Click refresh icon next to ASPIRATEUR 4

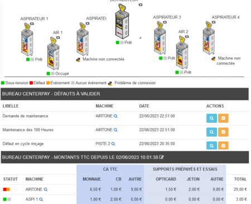tap(214, 22)
